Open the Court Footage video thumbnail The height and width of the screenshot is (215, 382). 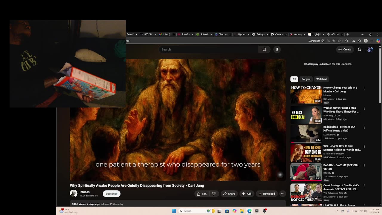coord(306,192)
